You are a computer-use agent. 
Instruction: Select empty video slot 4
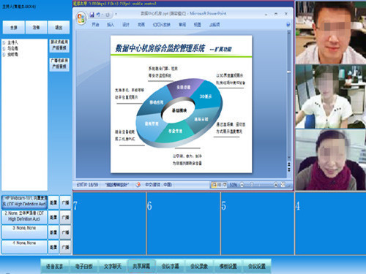point(331,224)
